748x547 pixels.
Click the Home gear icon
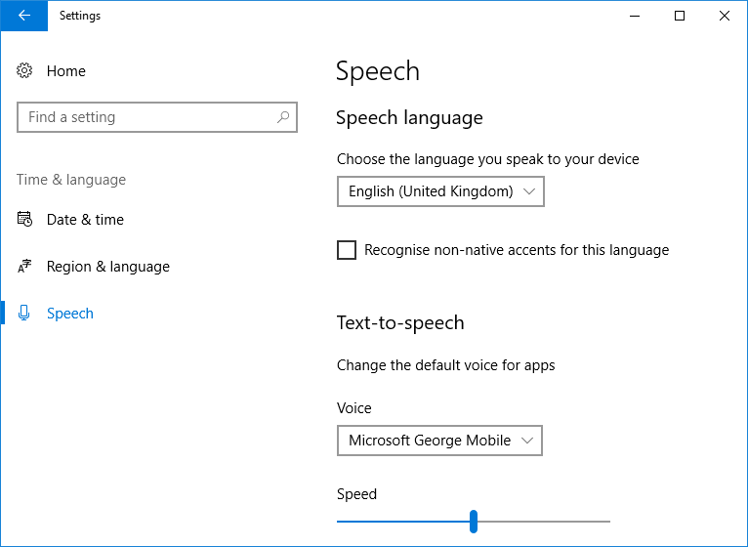25,71
